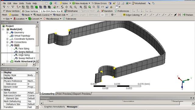Viewport: 195px width, 110px height.
Task: Click the tag icon beside Worksheet
Action: pyautogui.click(x=154, y=3)
